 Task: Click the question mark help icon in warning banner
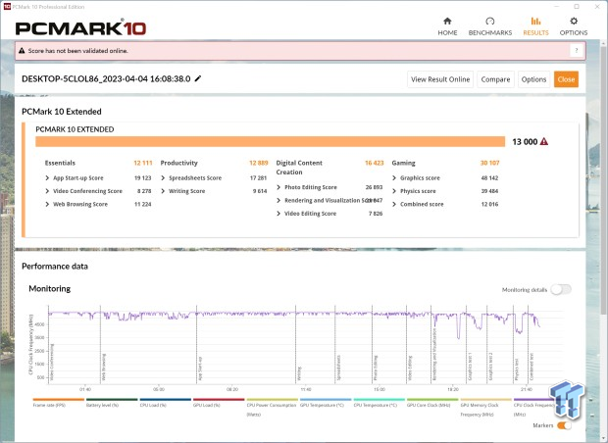point(577,51)
